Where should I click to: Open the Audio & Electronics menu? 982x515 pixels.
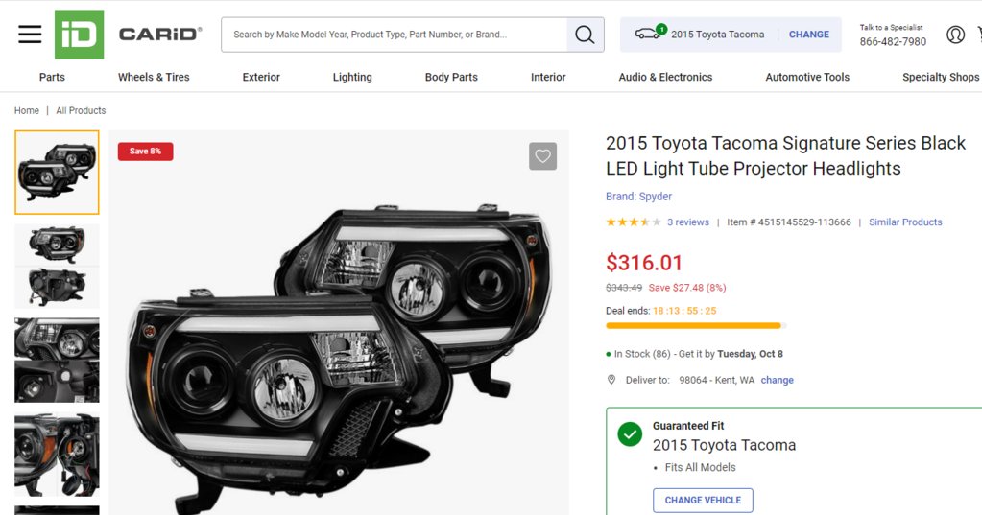[x=665, y=77]
